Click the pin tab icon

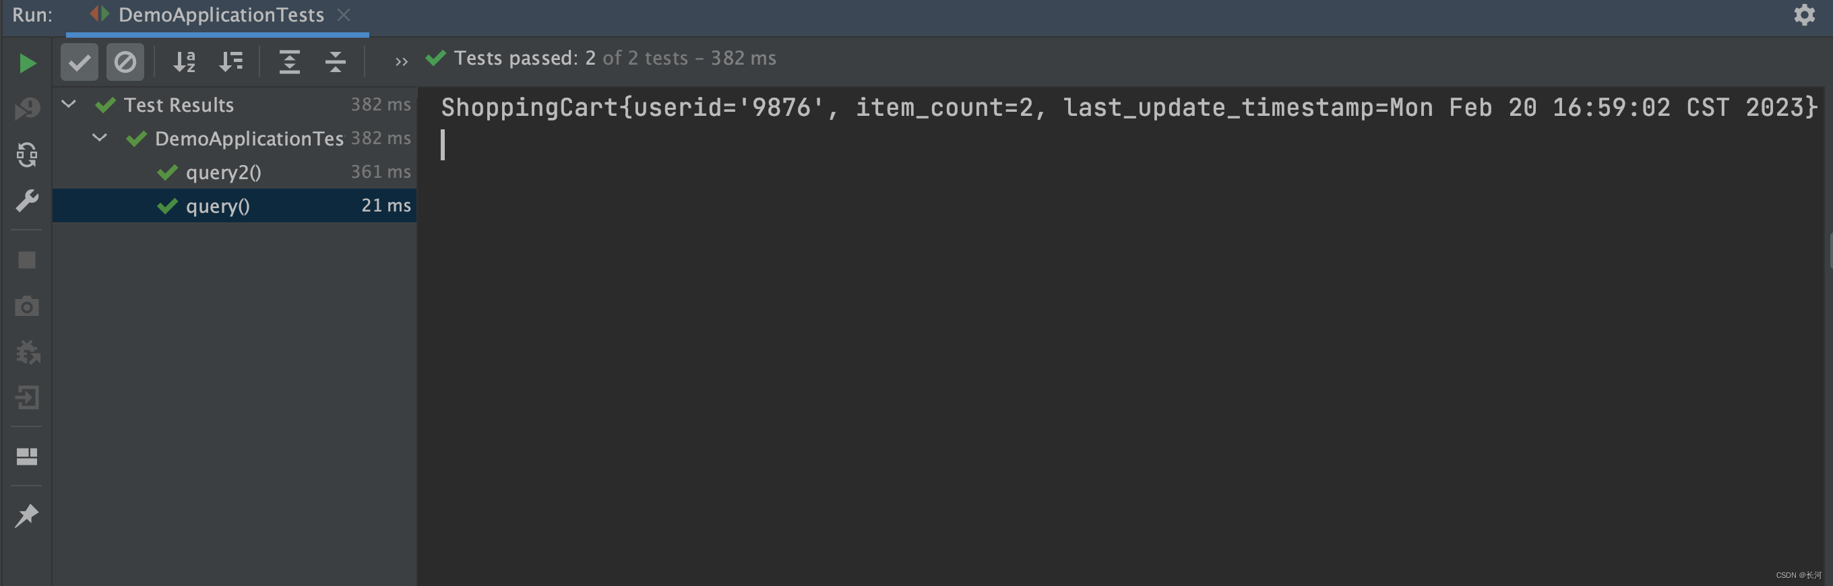pos(27,515)
